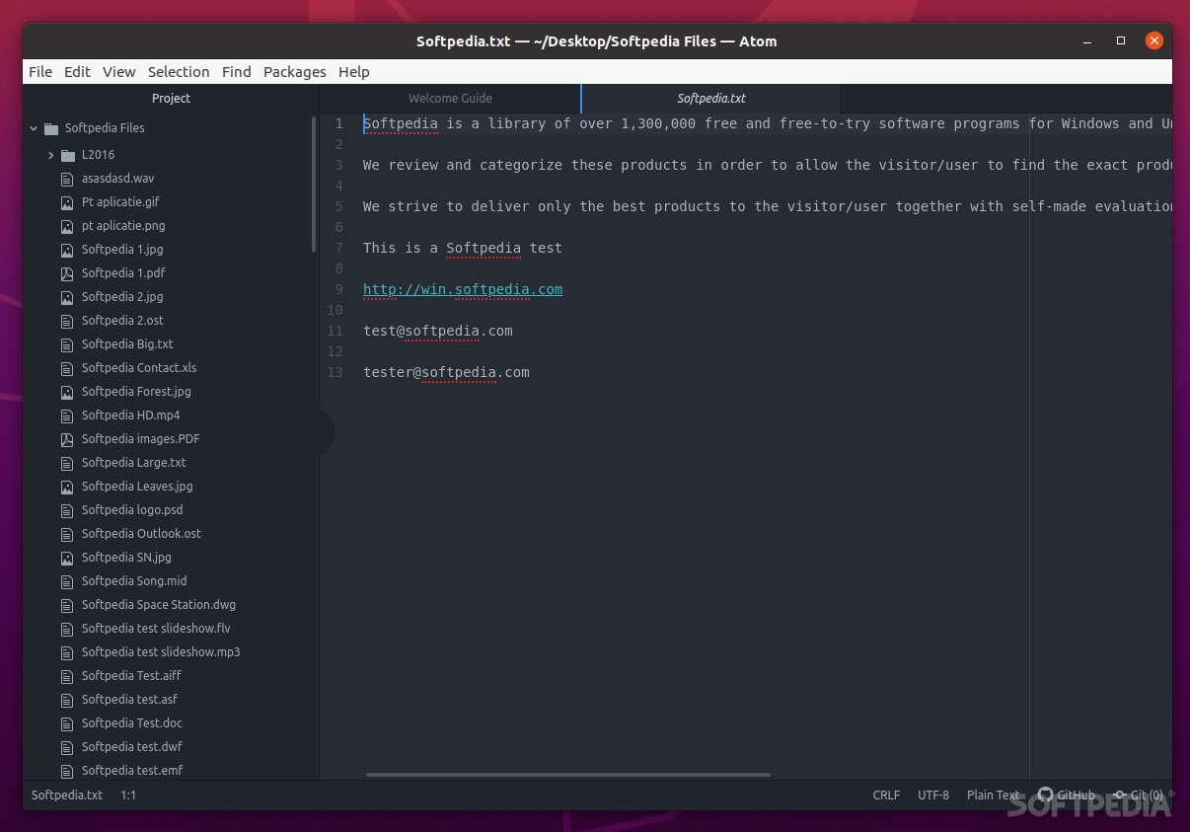
Task: Click the image icon of Softpedia SN.jpg
Action: pyautogui.click(x=67, y=558)
